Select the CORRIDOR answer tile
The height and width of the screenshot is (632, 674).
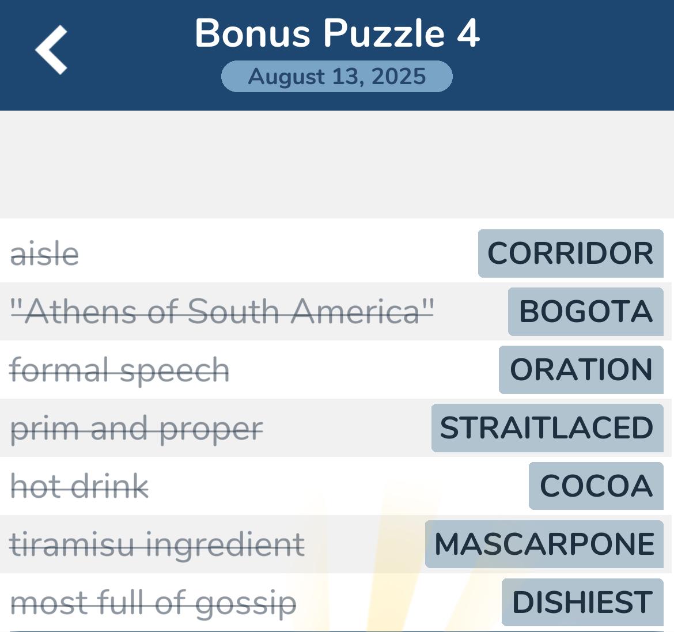tap(570, 253)
